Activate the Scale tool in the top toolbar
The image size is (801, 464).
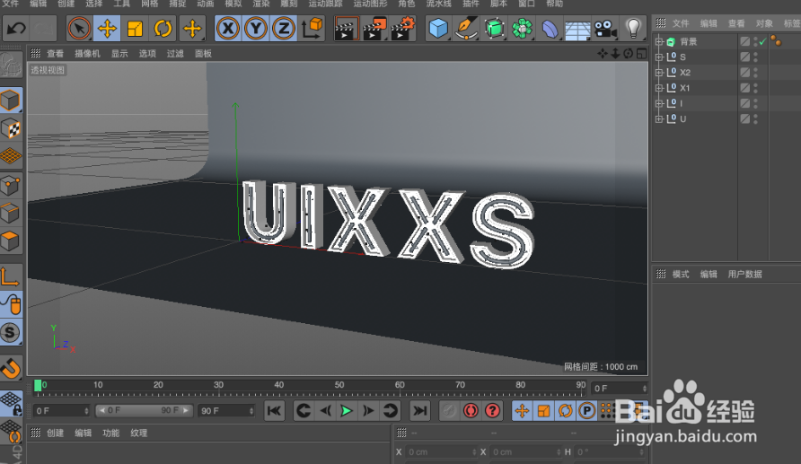(x=135, y=29)
